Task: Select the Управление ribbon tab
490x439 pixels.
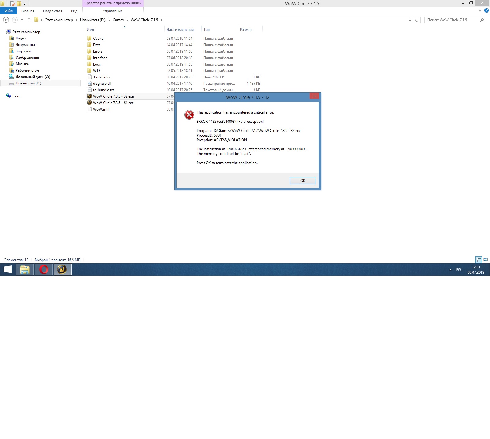Action: pos(113,11)
